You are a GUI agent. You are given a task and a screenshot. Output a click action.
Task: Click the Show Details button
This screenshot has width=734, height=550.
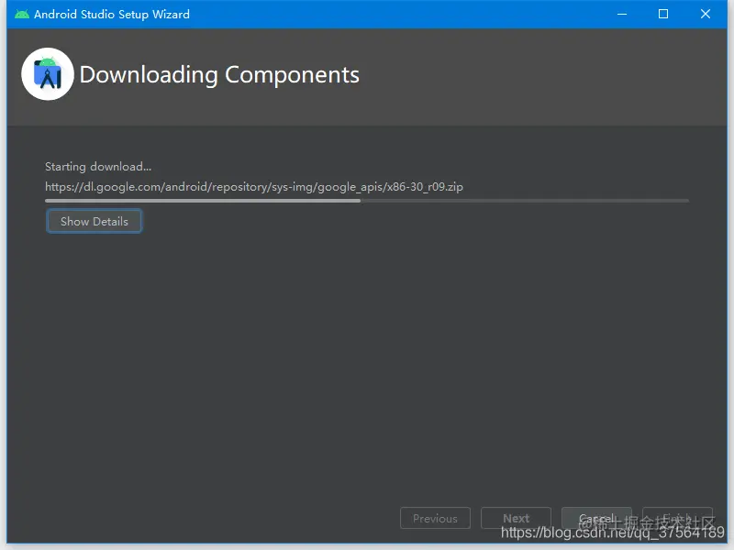[95, 221]
